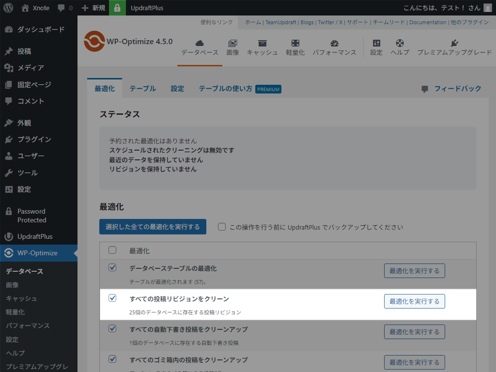The height and width of the screenshot is (372, 496).
Task: Switch to the テーブル tab
Action: coord(143,89)
